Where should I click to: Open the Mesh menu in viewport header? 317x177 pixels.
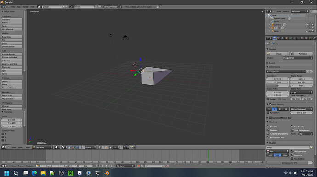pyautogui.click(x=28, y=147)
